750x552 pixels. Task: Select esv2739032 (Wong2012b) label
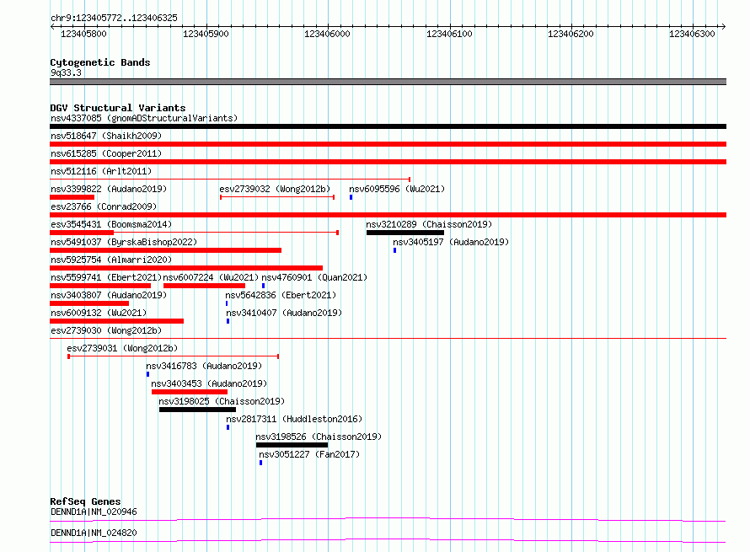point(275,189)
